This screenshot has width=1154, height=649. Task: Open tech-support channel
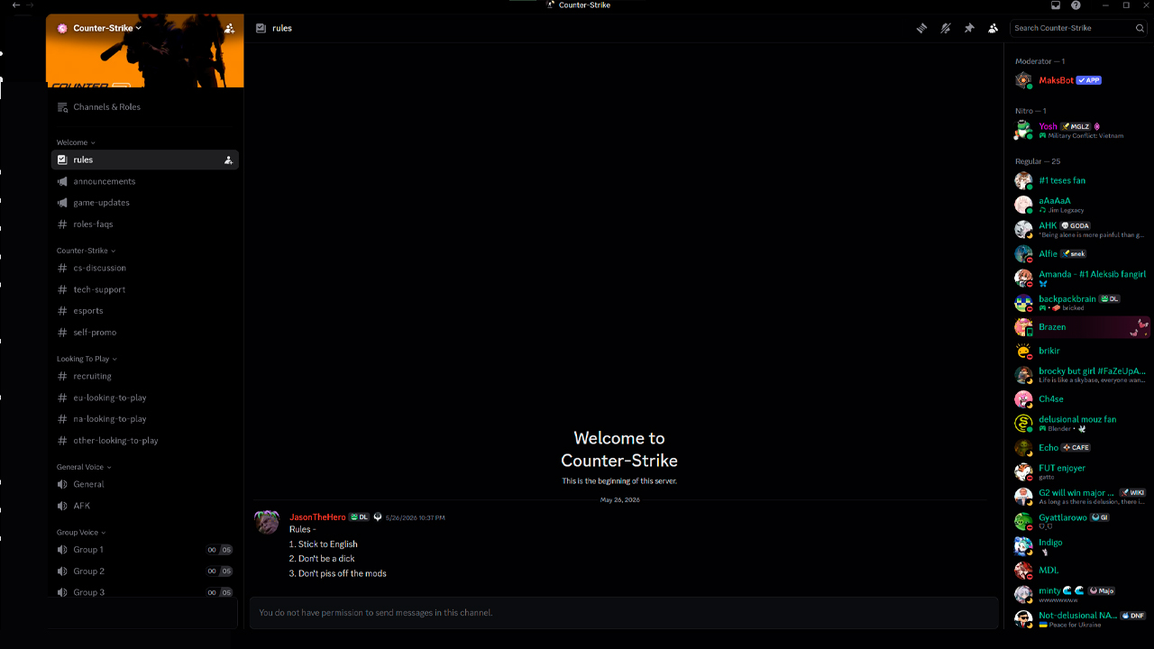tap(145, 289)
